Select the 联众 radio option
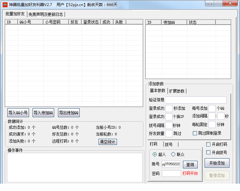This screenshot has width=240, height=191. (x=178, y=154)
